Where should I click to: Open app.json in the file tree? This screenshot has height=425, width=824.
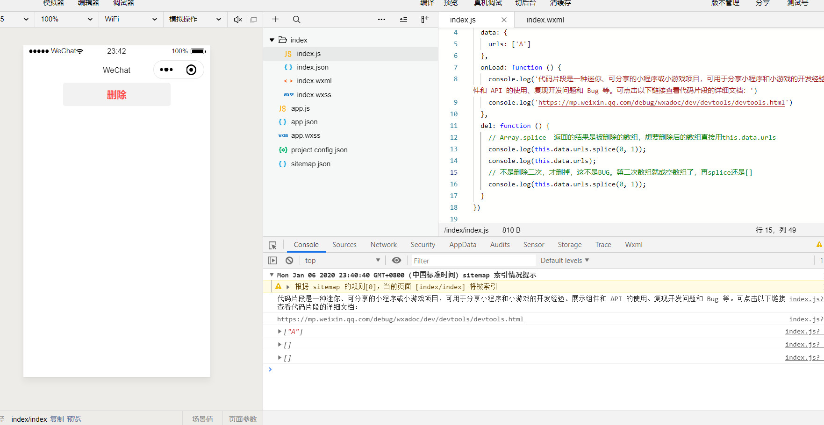[304, 122]
